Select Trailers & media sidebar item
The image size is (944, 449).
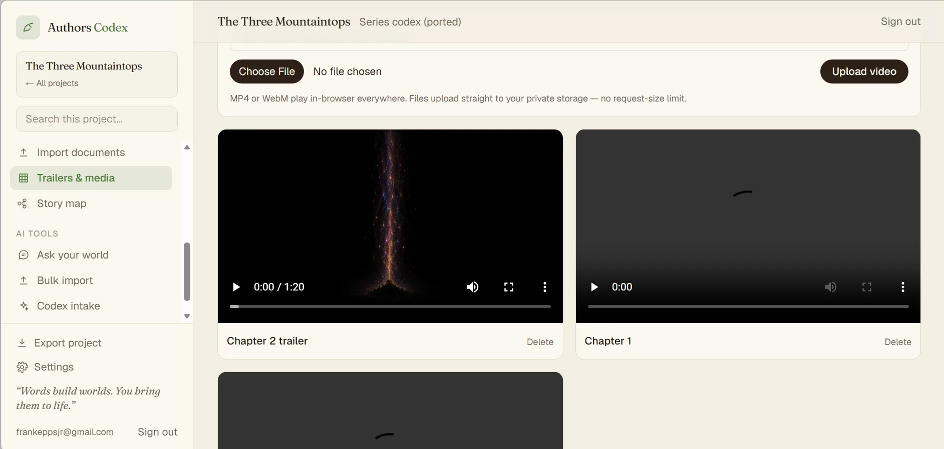[91, 178]
